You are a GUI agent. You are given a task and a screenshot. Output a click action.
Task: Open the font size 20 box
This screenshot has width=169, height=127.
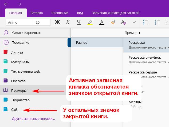42,22
